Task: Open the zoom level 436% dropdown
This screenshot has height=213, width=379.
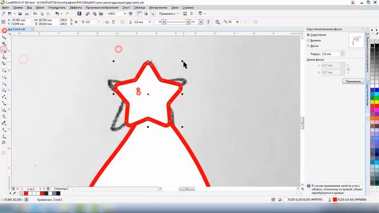Action: click(125, 14)
